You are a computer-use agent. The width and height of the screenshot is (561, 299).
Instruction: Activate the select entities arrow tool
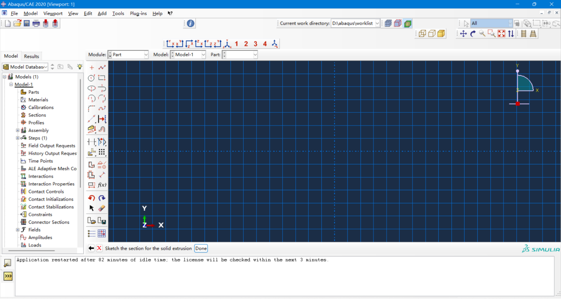coord(92,208)
